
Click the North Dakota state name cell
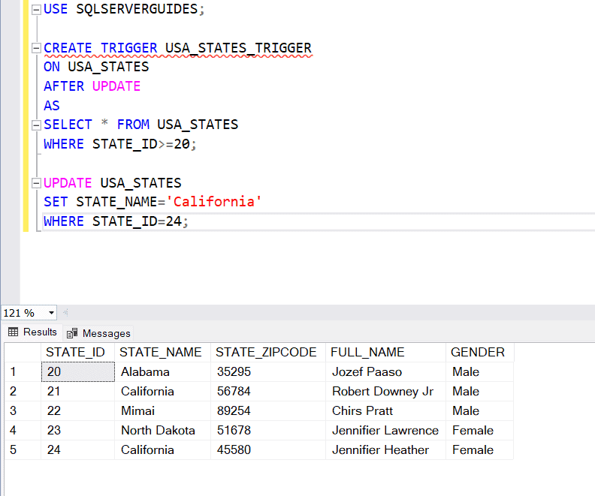162,431
